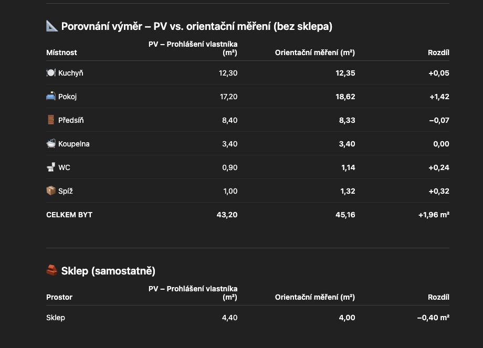Click the box icon next to Spíž
This screenshot has height=348, width=483.
tap(51, 191)
